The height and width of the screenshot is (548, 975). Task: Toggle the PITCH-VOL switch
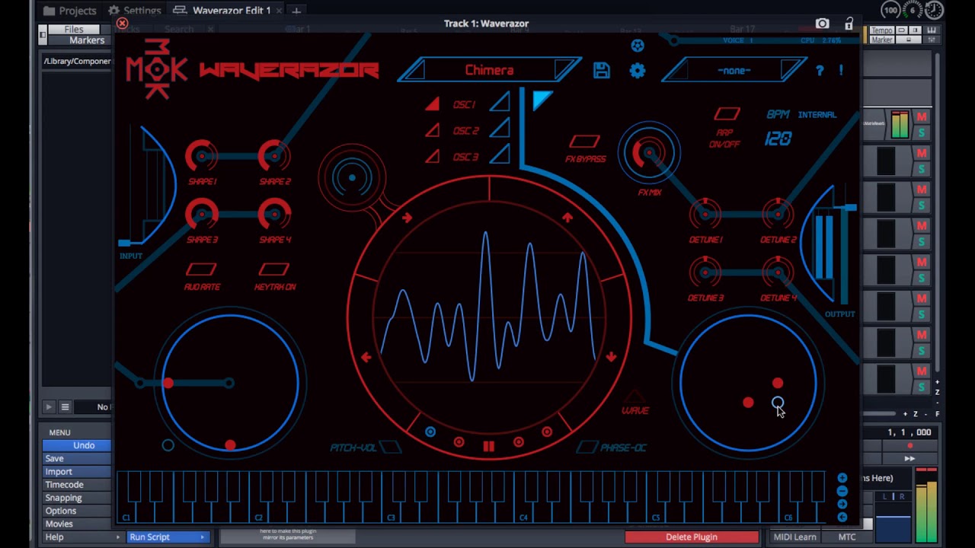click(391, 448)
